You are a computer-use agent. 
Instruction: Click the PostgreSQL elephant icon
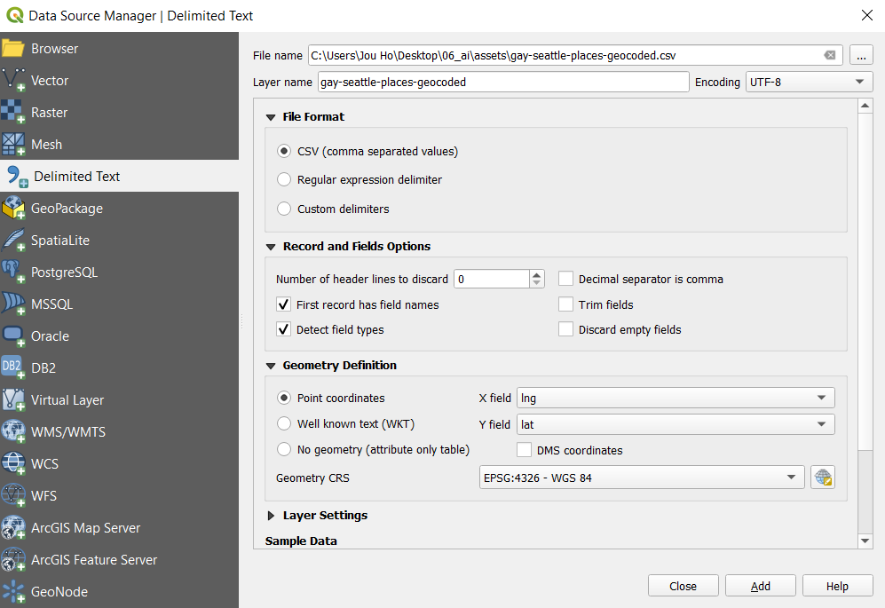13,272
